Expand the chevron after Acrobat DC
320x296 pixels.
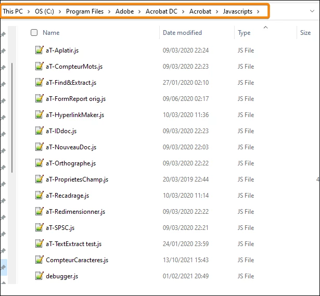183,11
